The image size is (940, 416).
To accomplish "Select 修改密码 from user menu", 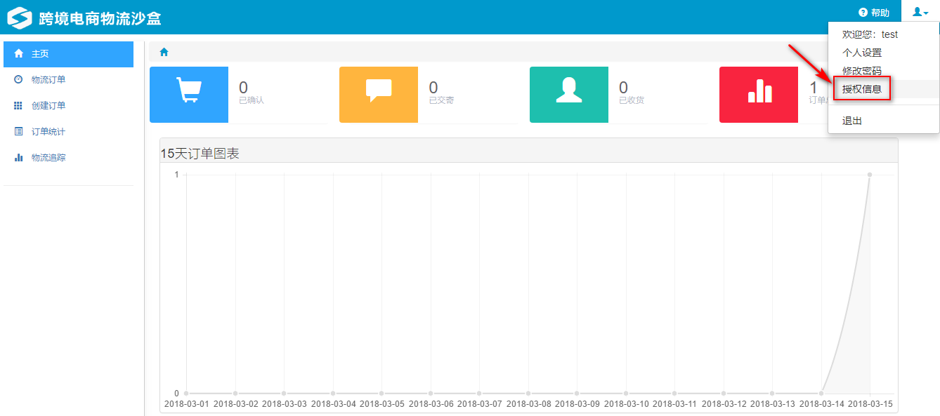I will click(x=862, y=71).
